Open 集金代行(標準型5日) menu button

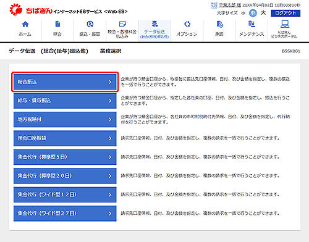(65, 157)
